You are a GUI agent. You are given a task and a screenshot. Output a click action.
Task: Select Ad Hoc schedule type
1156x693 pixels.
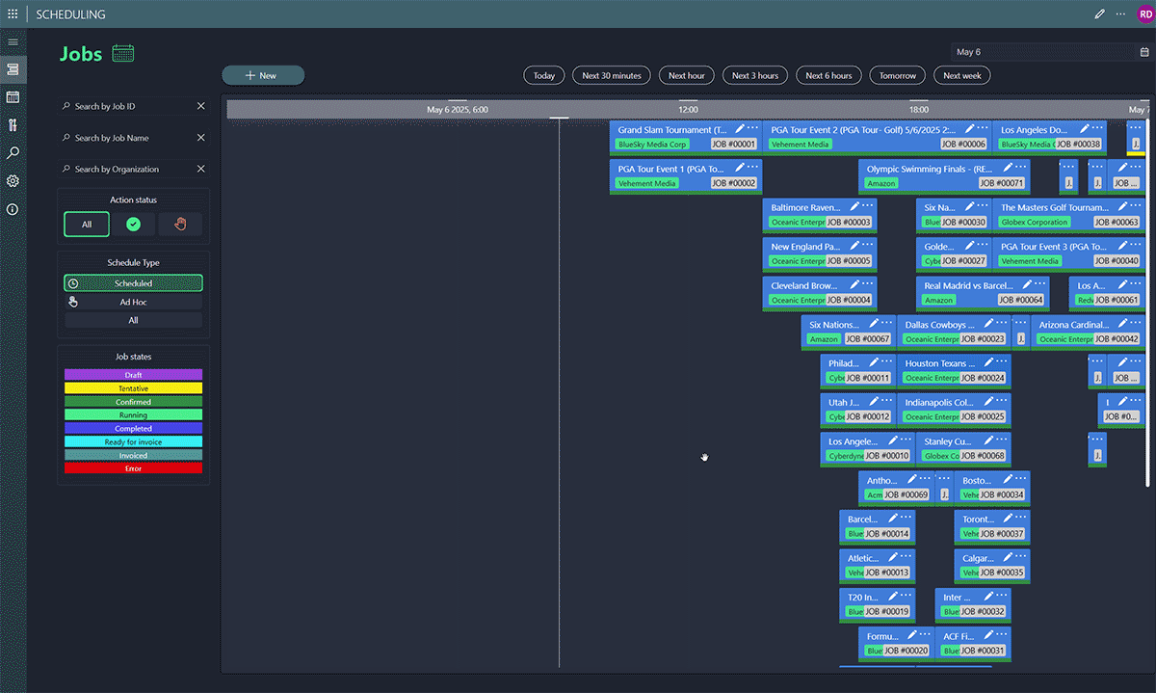[134, 302]
